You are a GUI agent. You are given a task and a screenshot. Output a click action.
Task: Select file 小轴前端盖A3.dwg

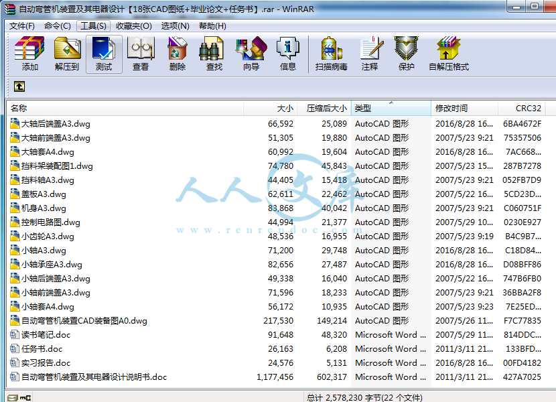point(56,292)
